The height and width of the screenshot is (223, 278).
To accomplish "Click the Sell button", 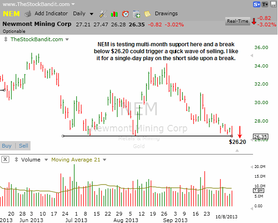I will (x=24, y=146).
